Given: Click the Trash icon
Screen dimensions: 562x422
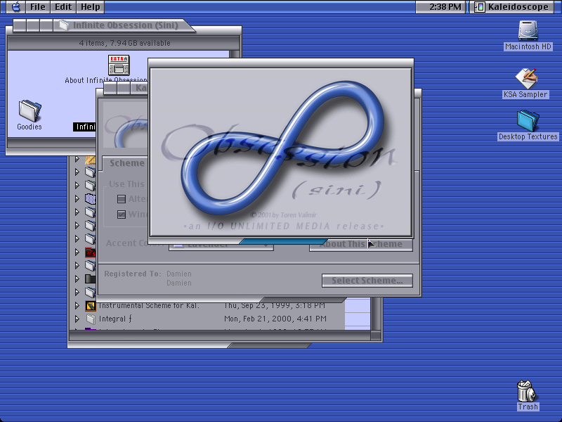Looking at the screenshot, I should coord(527,391).
